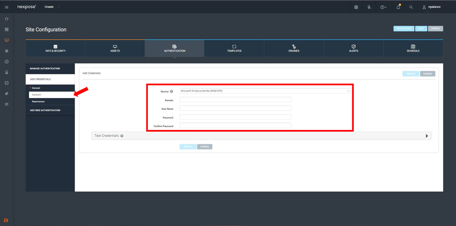Viewport: 456px width, 226px height.
Task: Open the Add Web Authentication section
Action: point(45,110)
